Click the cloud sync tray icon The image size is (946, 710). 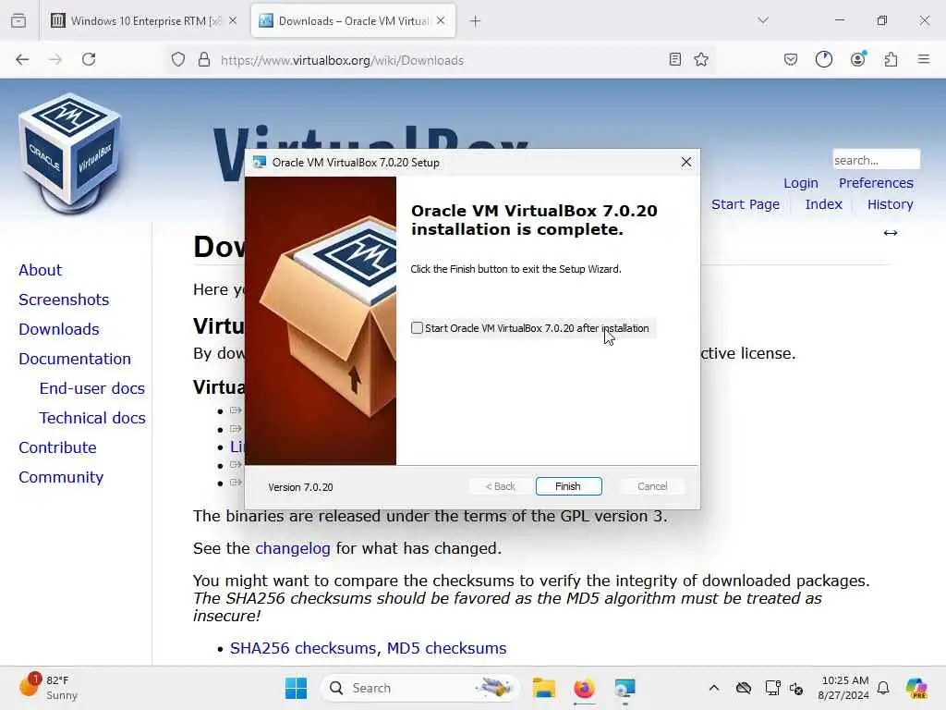[x=744, y=688]
